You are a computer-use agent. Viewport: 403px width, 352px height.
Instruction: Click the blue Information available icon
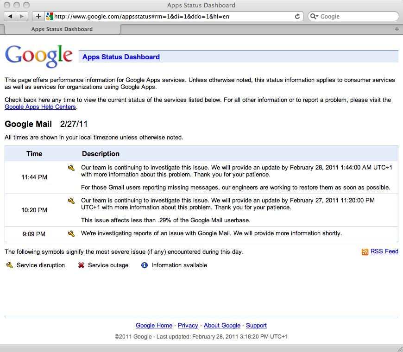tap(144, 265)
